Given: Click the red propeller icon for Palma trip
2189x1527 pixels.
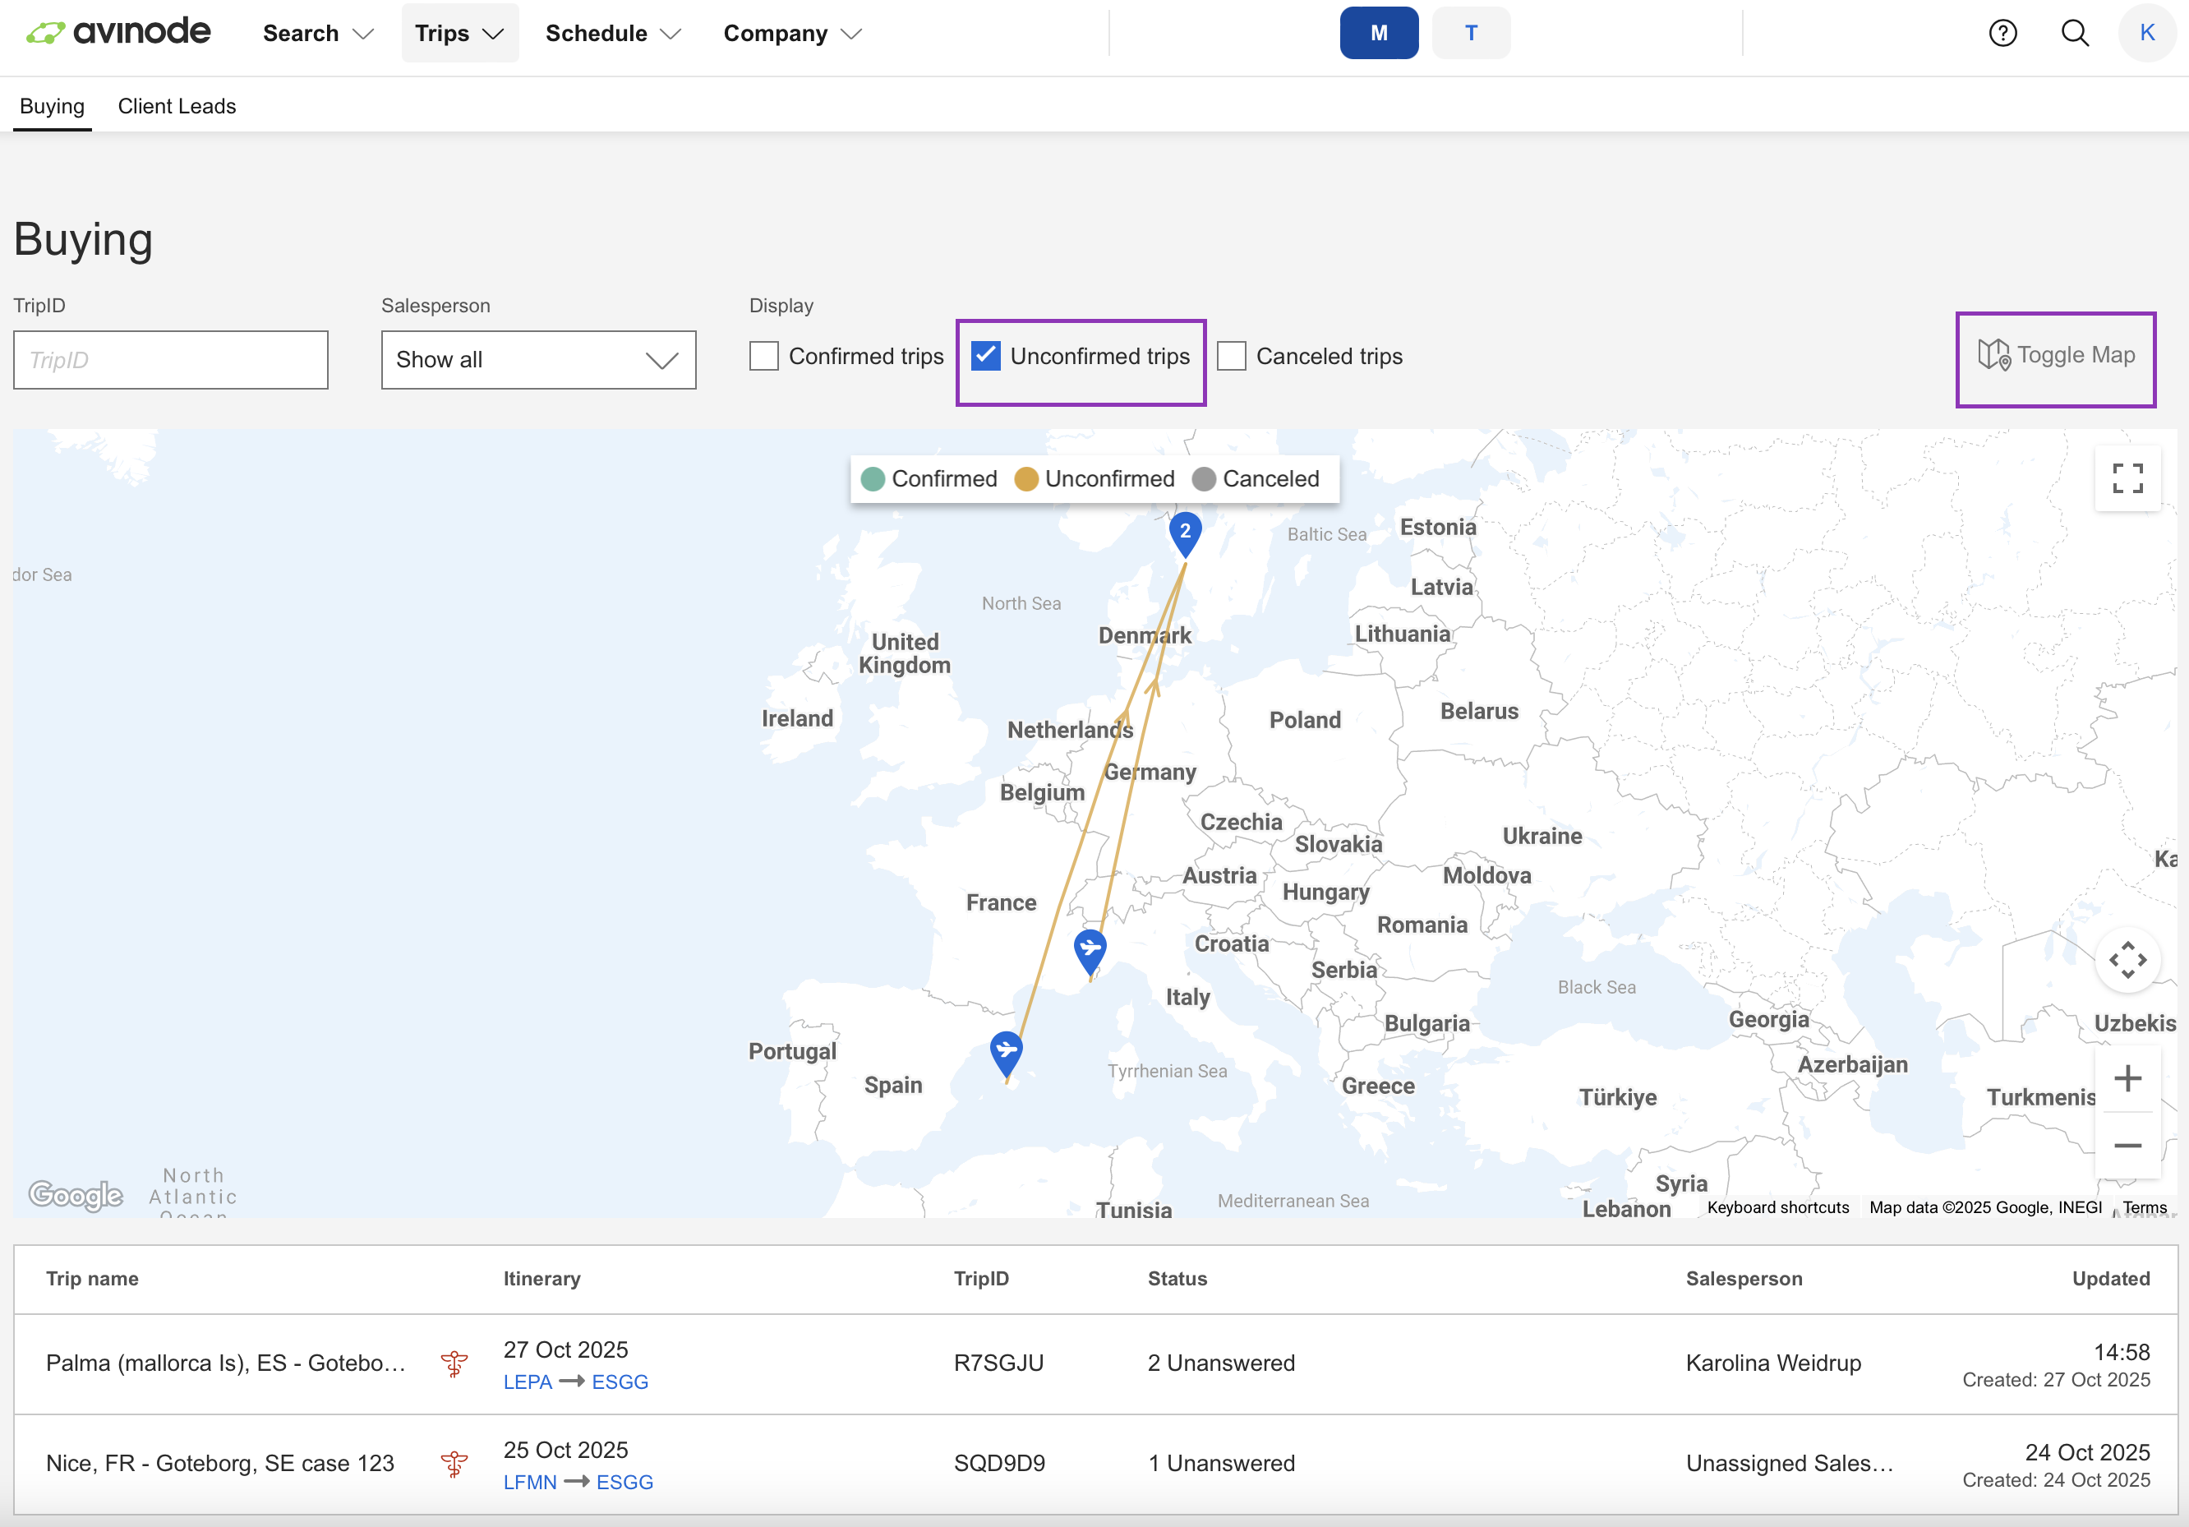Looking at the screenshot, I should pyautogui.click(x=454, y=1364).
